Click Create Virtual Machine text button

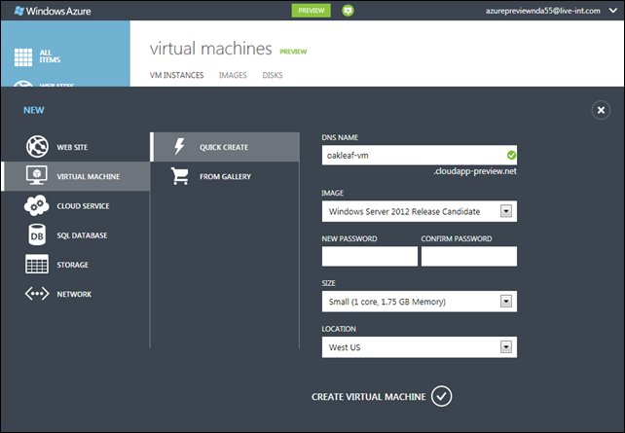[x=369, y=397]
